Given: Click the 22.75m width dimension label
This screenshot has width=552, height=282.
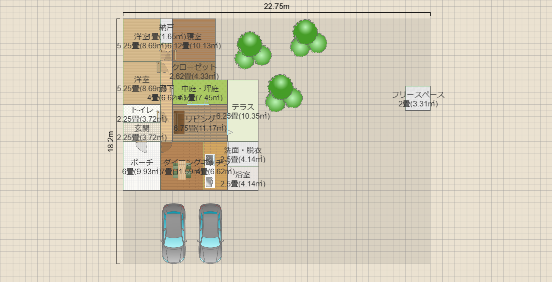Looking at the screenshot, I should click(x=277, y=6).
